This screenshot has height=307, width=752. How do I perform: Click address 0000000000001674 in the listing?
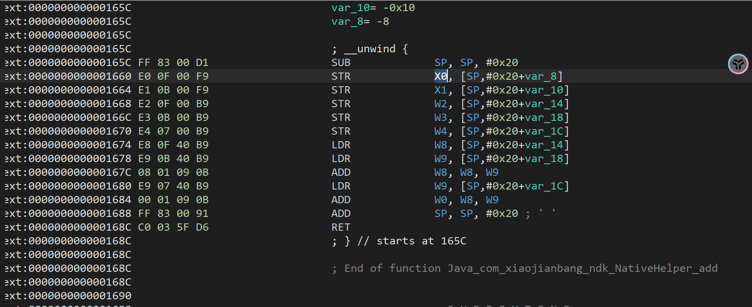point(80,145)
